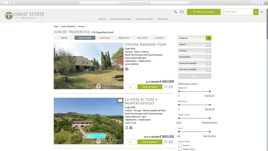The image size is (268, 151).
Task: Click envelope icon on Cetona Amazing View listing
Action: coord(171,87)
